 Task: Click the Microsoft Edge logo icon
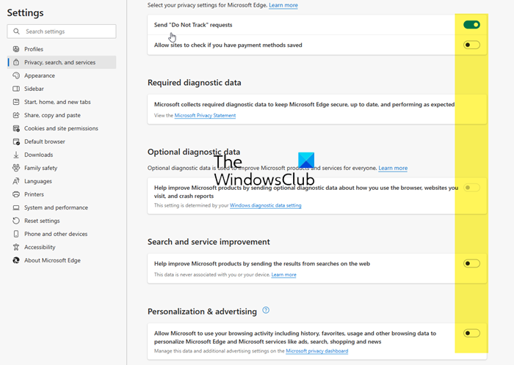[15, 260]
